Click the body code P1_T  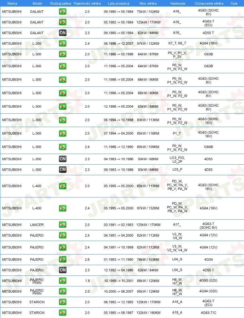point(177,133)
